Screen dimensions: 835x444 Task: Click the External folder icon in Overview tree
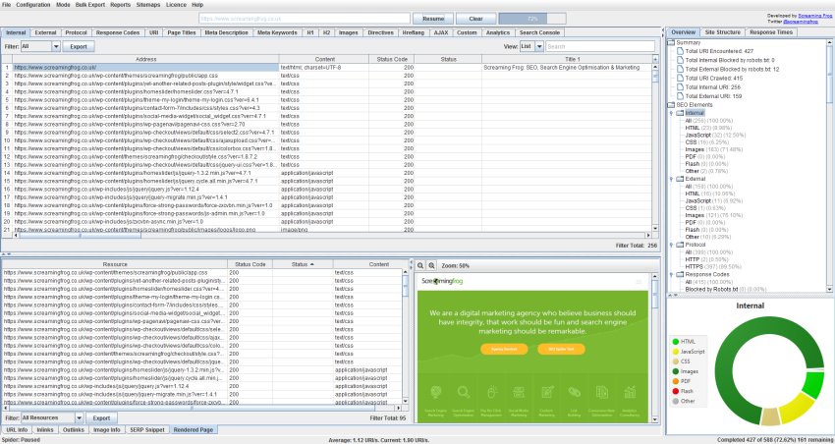point(680,179)
